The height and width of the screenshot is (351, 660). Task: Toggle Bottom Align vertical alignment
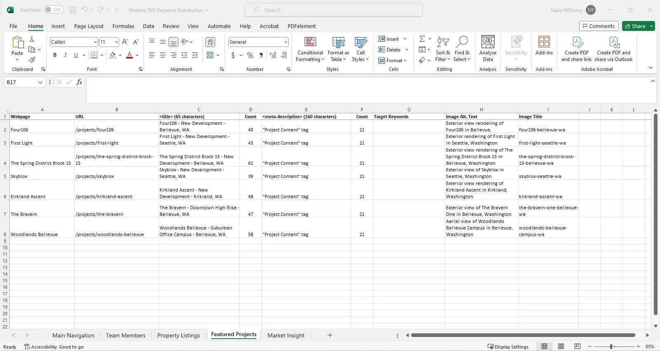[x=174, y=42]
